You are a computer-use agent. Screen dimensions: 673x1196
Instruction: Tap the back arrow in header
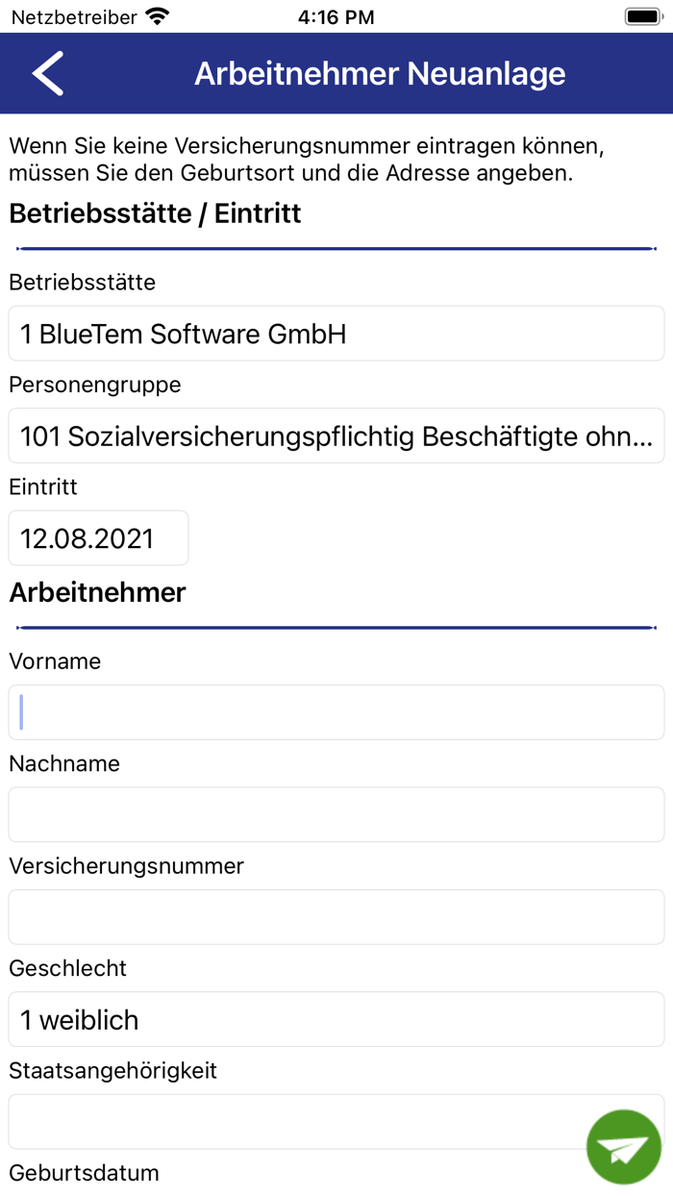pyautogui.click(x=47, y=74)
